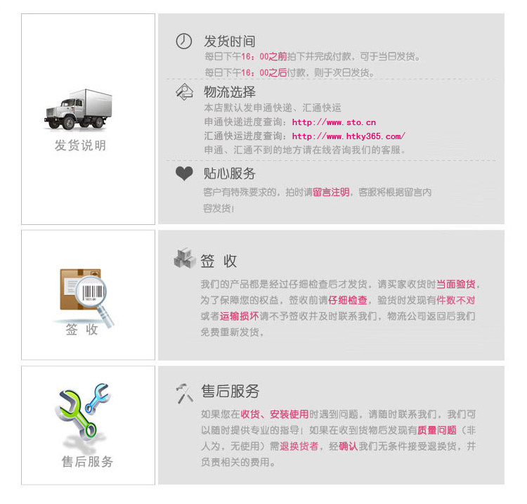Click the 售后服务 label under tools icon
The image size is (527, 504).
(x=87, y=462)
